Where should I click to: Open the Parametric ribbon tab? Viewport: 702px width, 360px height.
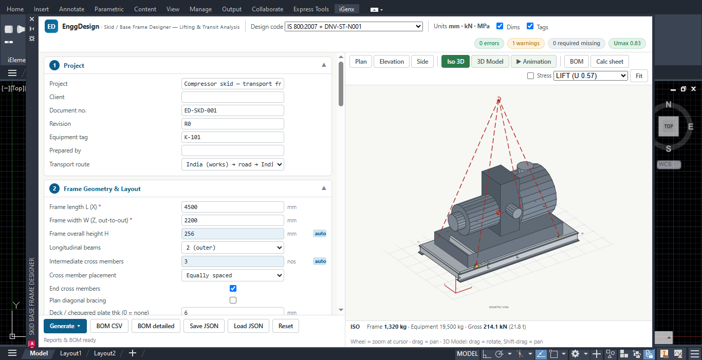tap(109, 9)
